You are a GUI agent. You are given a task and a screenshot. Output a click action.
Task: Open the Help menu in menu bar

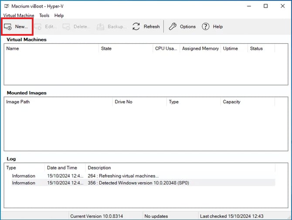pyautogui.click(x=59, y=15)
